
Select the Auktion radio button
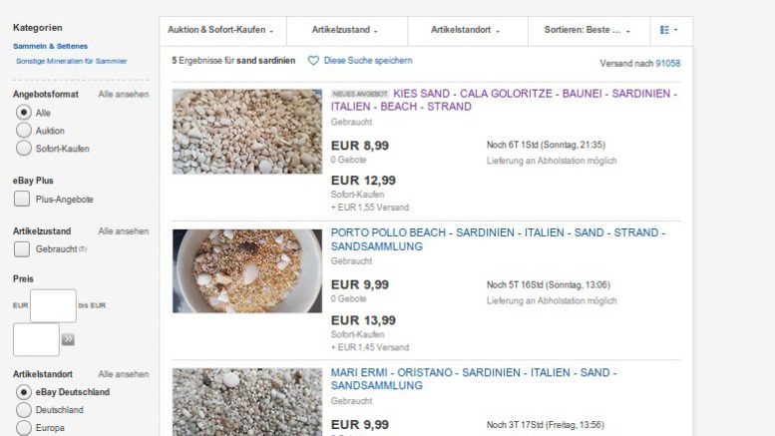click(24, 131)
